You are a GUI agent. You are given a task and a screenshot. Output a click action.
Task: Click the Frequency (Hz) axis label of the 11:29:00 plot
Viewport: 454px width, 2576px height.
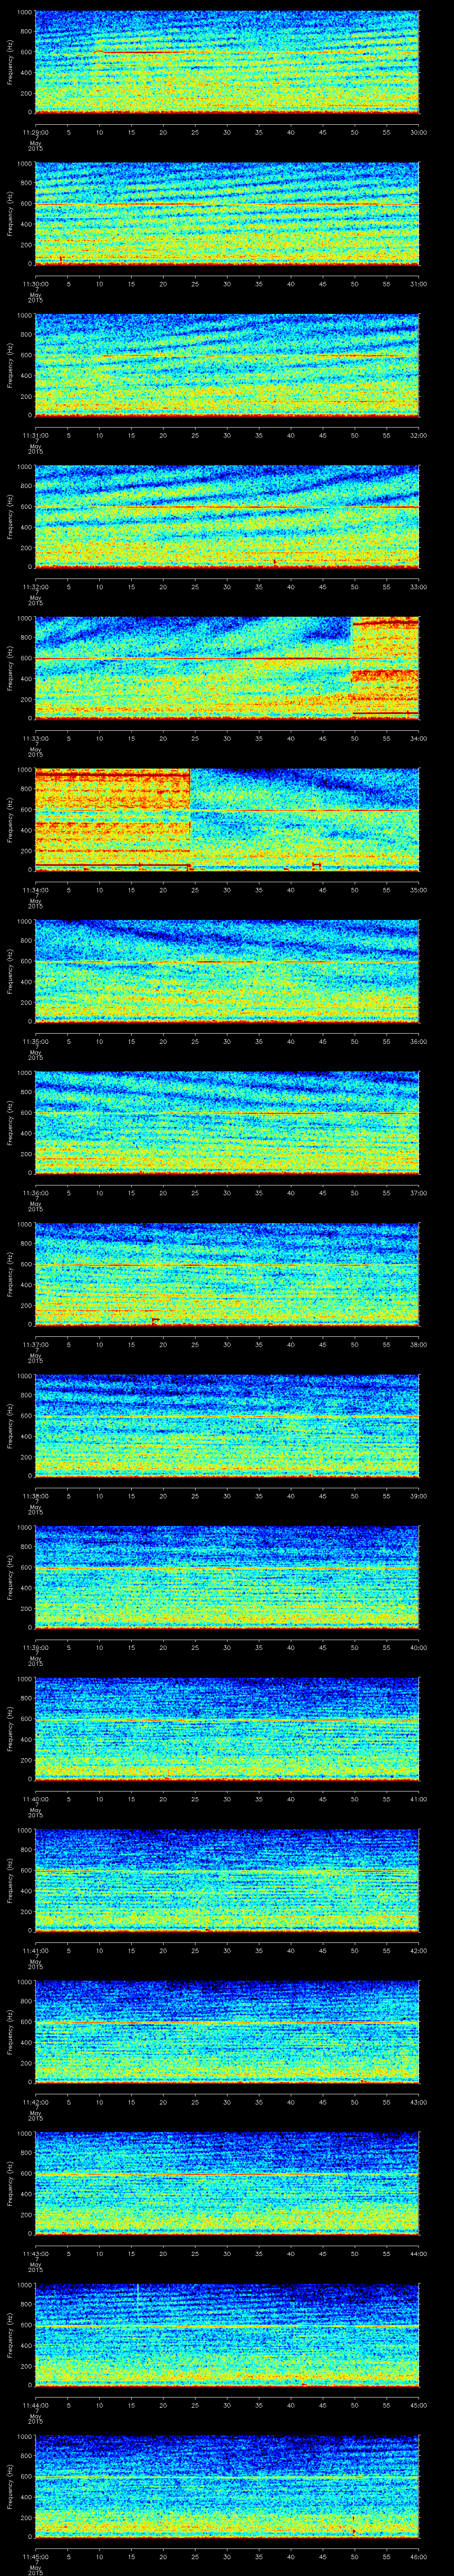10,62
